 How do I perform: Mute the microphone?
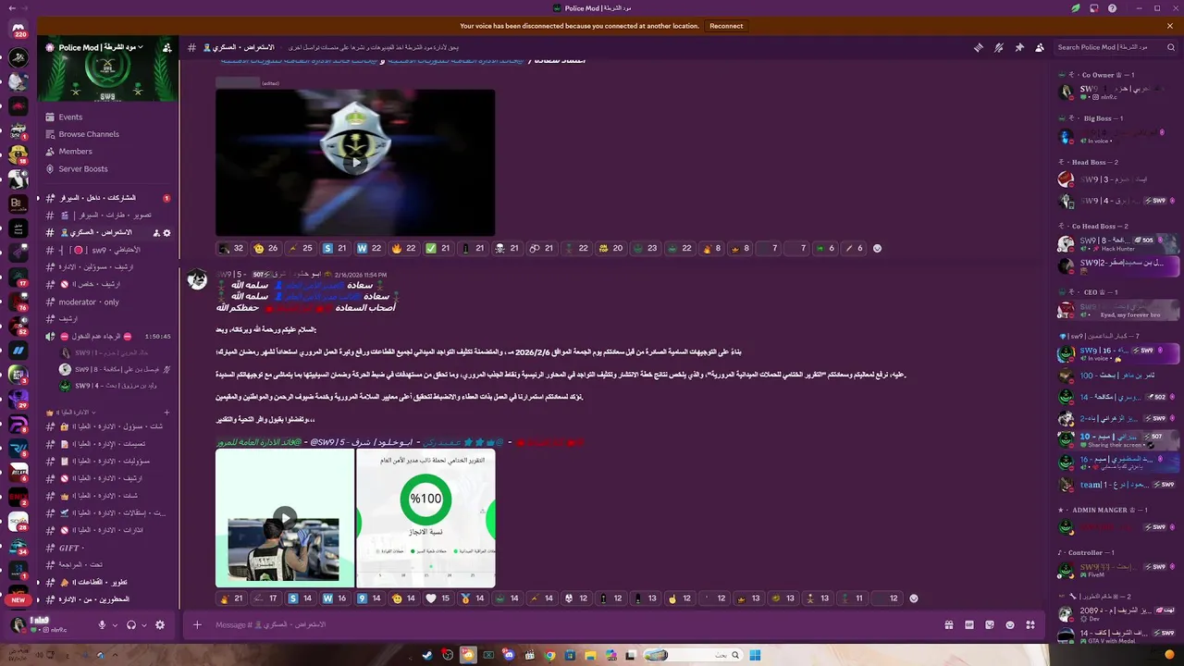pyautogui.click(x=103, y=625)
